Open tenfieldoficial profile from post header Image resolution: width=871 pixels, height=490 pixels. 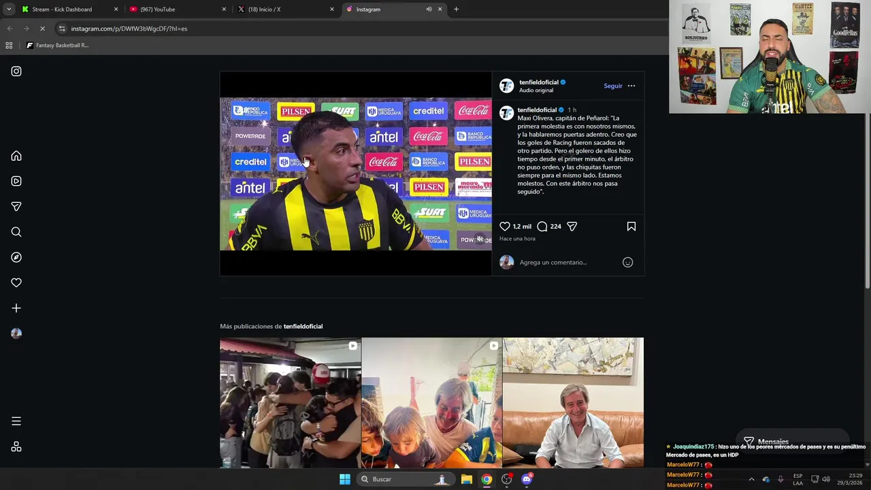(x=538, y=82)
